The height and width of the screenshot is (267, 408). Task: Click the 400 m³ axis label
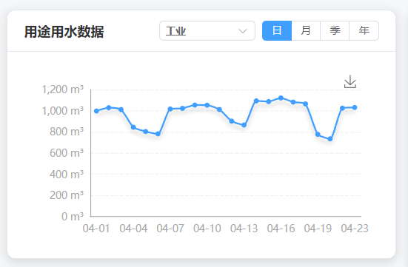tap(67, 175)
